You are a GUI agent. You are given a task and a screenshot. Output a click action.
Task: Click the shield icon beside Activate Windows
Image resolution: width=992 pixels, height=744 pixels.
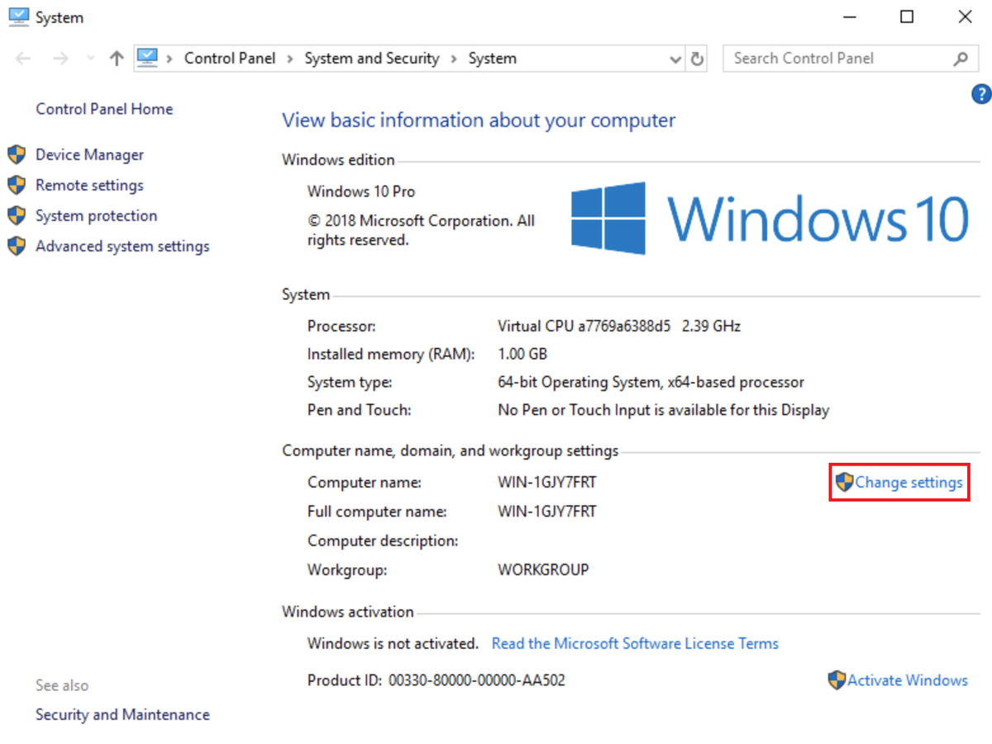click(x=837, y=680)
